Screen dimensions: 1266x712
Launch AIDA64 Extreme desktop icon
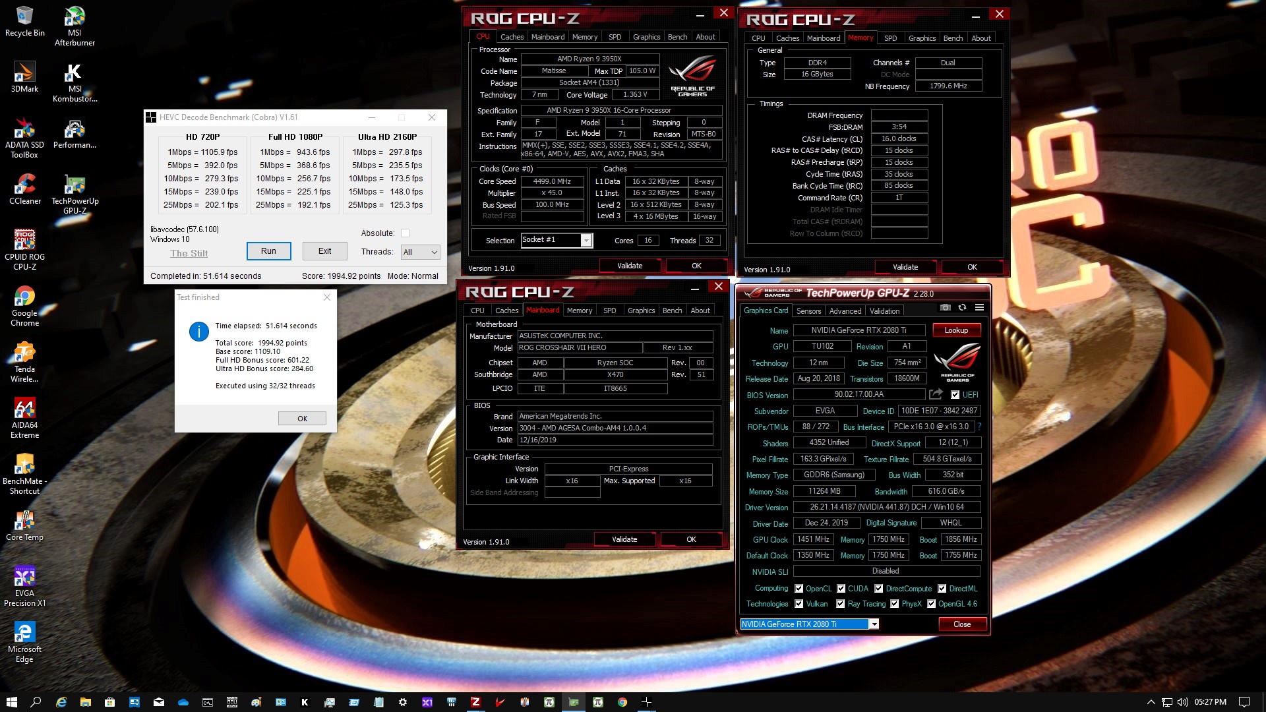click(x=24, y=419)
